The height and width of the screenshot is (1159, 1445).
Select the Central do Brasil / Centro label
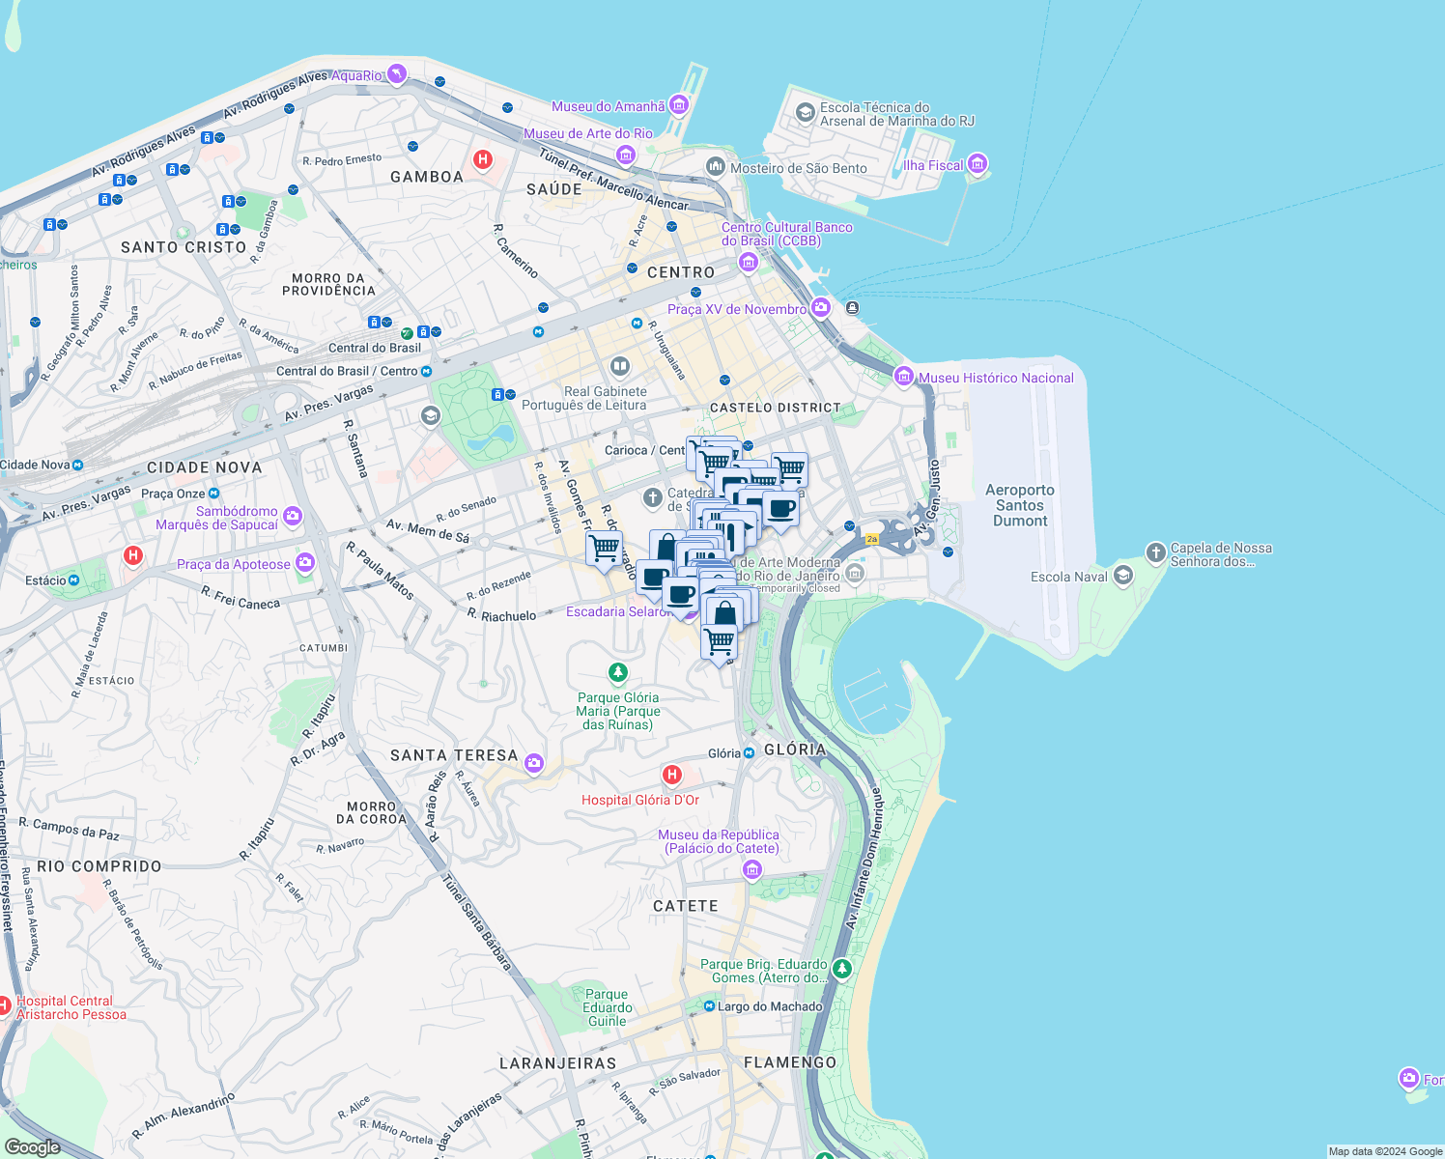coord(347,371)
